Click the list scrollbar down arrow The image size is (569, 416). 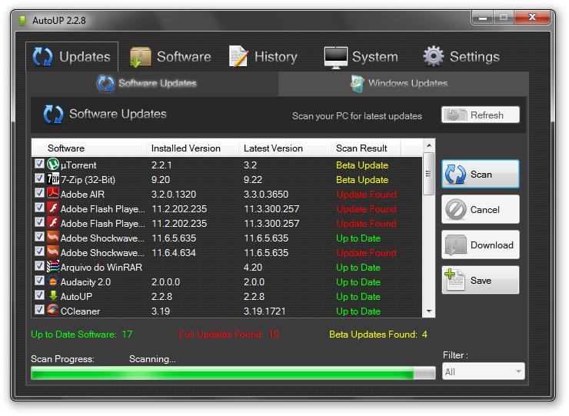pyautogui.click(x=429, y=311)
